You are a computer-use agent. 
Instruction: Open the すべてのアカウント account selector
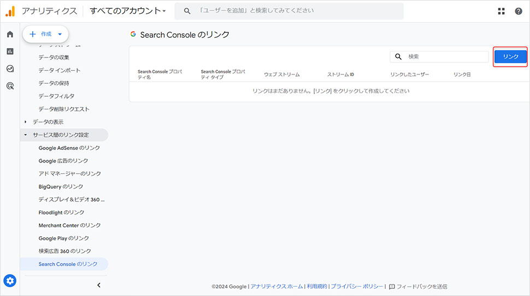click(127, 11)
